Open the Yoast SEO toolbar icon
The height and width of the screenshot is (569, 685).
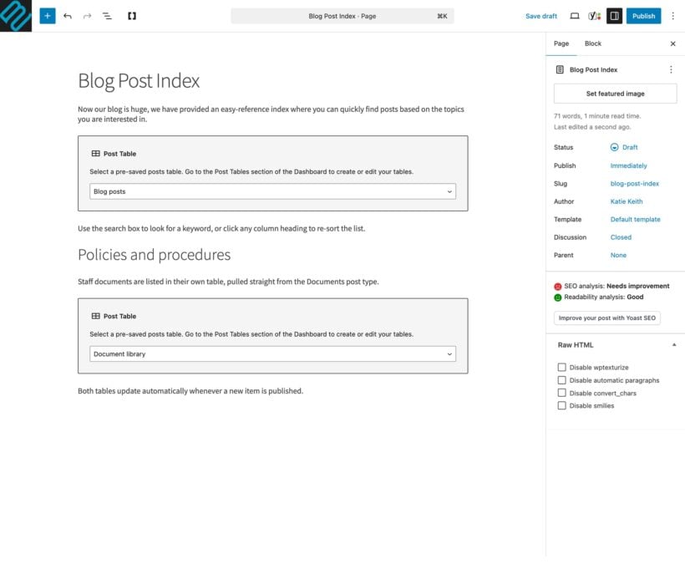click(x=594, y=16)
